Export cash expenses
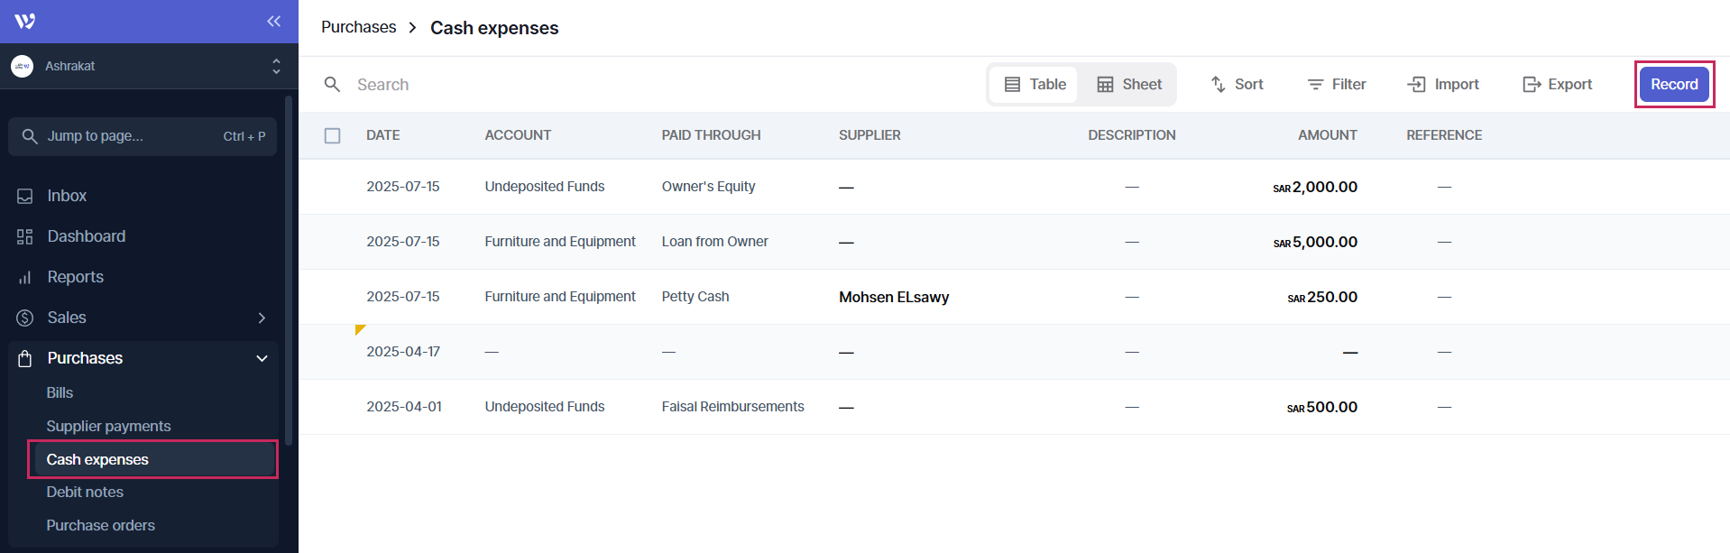Screen dimensions: 1730x553 click(x=1558, y=84)
